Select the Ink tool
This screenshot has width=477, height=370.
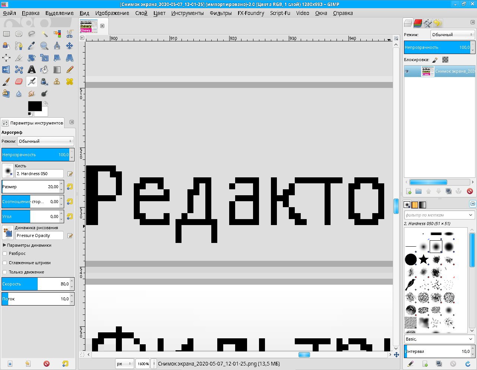click(x=44, y=82)
